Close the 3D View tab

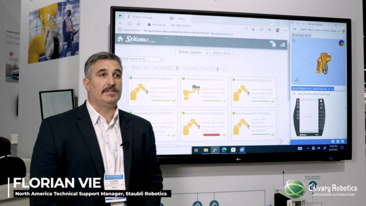(310, 36)
